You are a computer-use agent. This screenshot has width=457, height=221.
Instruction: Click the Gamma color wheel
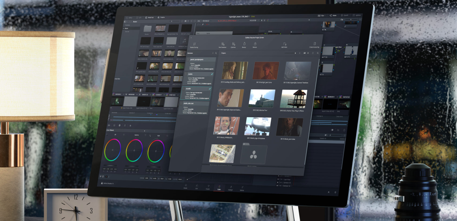click(134, 150)
